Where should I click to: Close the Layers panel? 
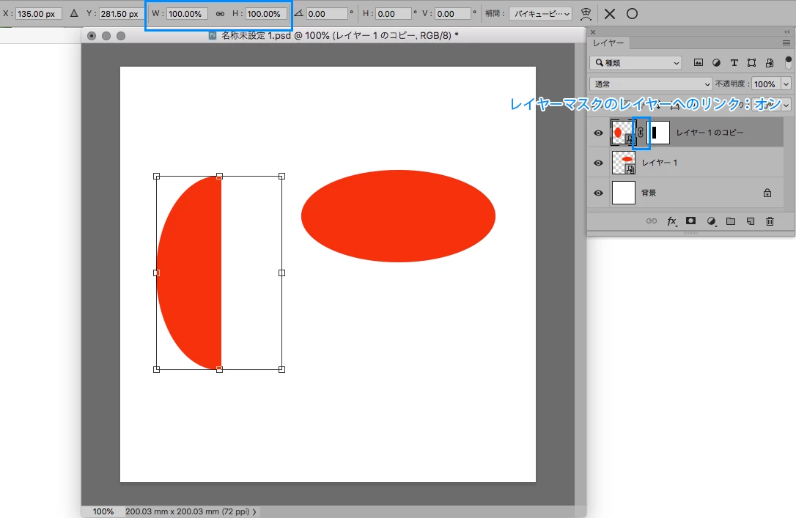click(x=592, y=32)
